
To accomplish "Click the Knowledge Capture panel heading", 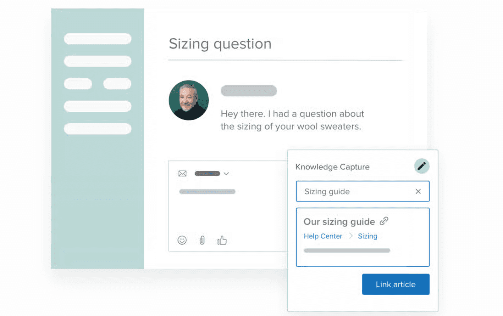I will point(332,167).
